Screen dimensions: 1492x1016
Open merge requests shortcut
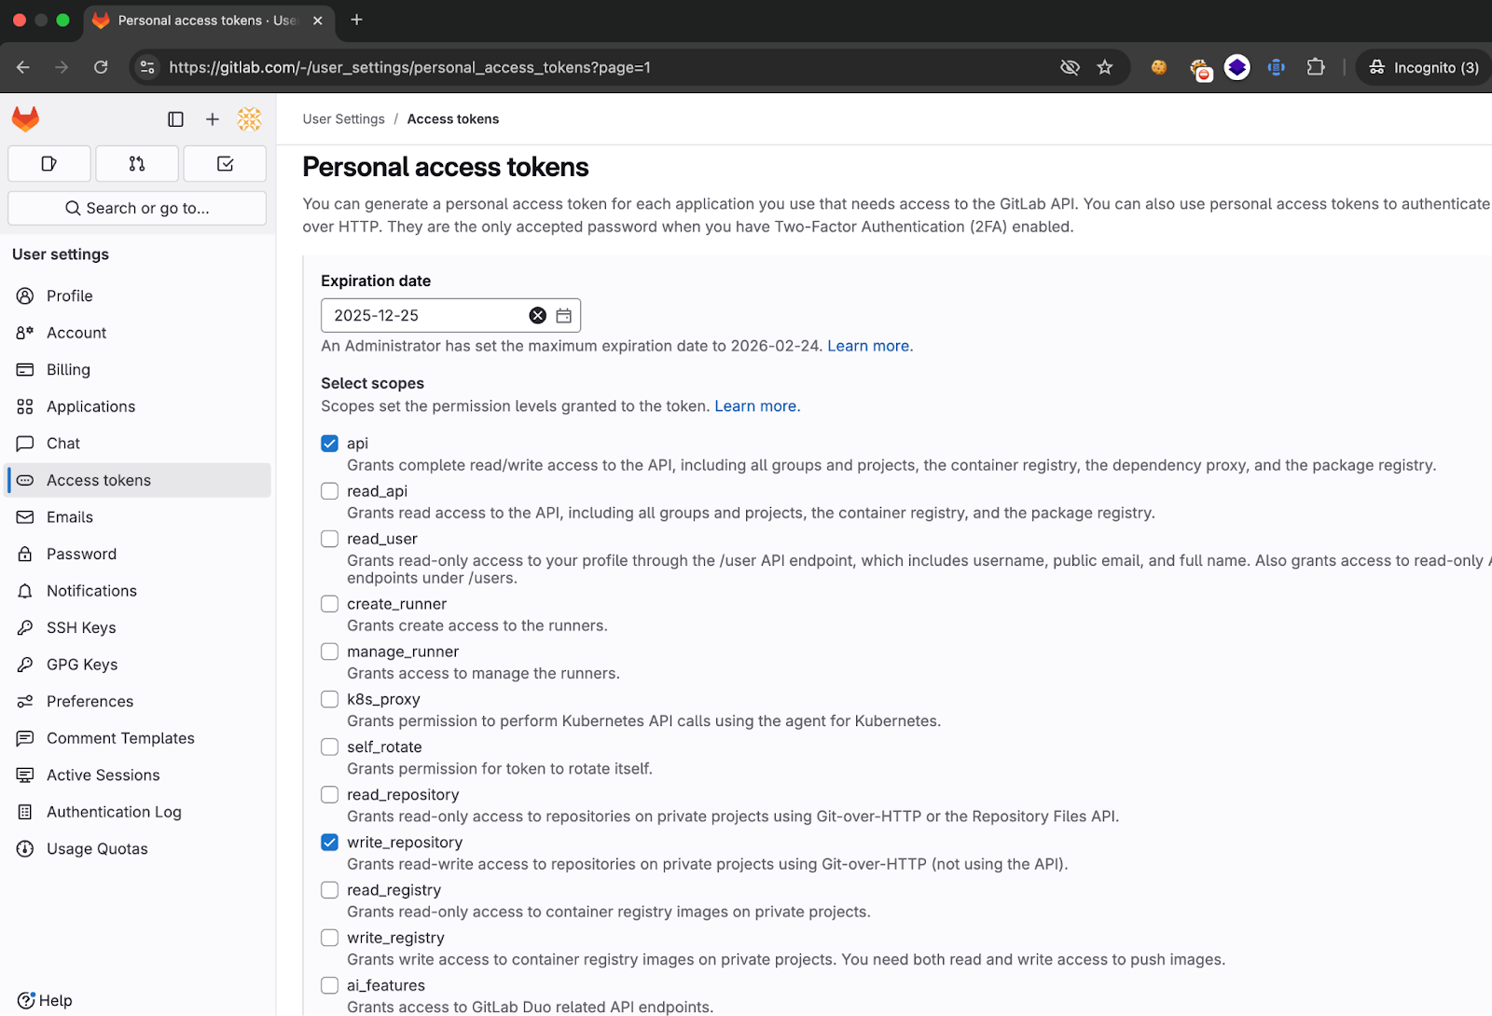137,164
